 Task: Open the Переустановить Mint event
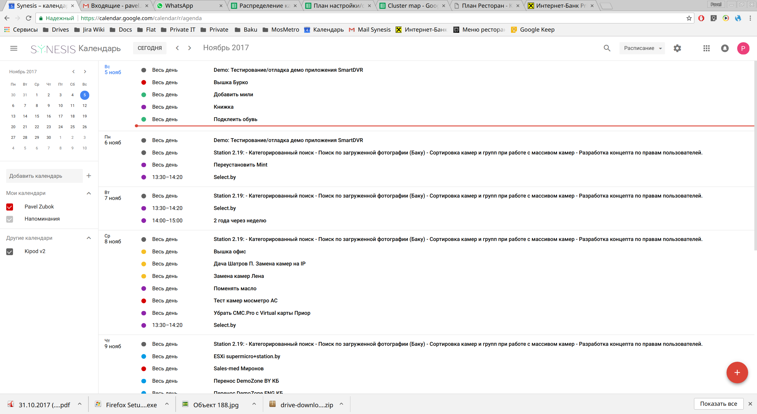coord(240,165)
